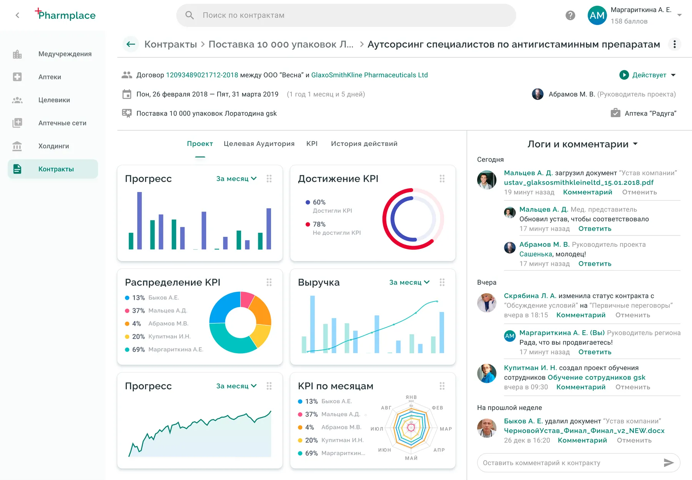692x480 pixels.
Task: Open За месяц dropdown on first Прогресс card
Action: (x=236, y=179)
